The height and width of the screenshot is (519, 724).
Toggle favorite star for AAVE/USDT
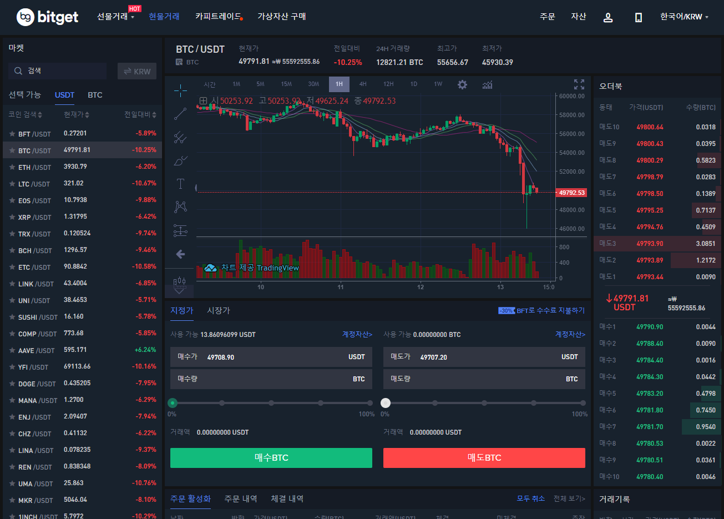point(12,350)
